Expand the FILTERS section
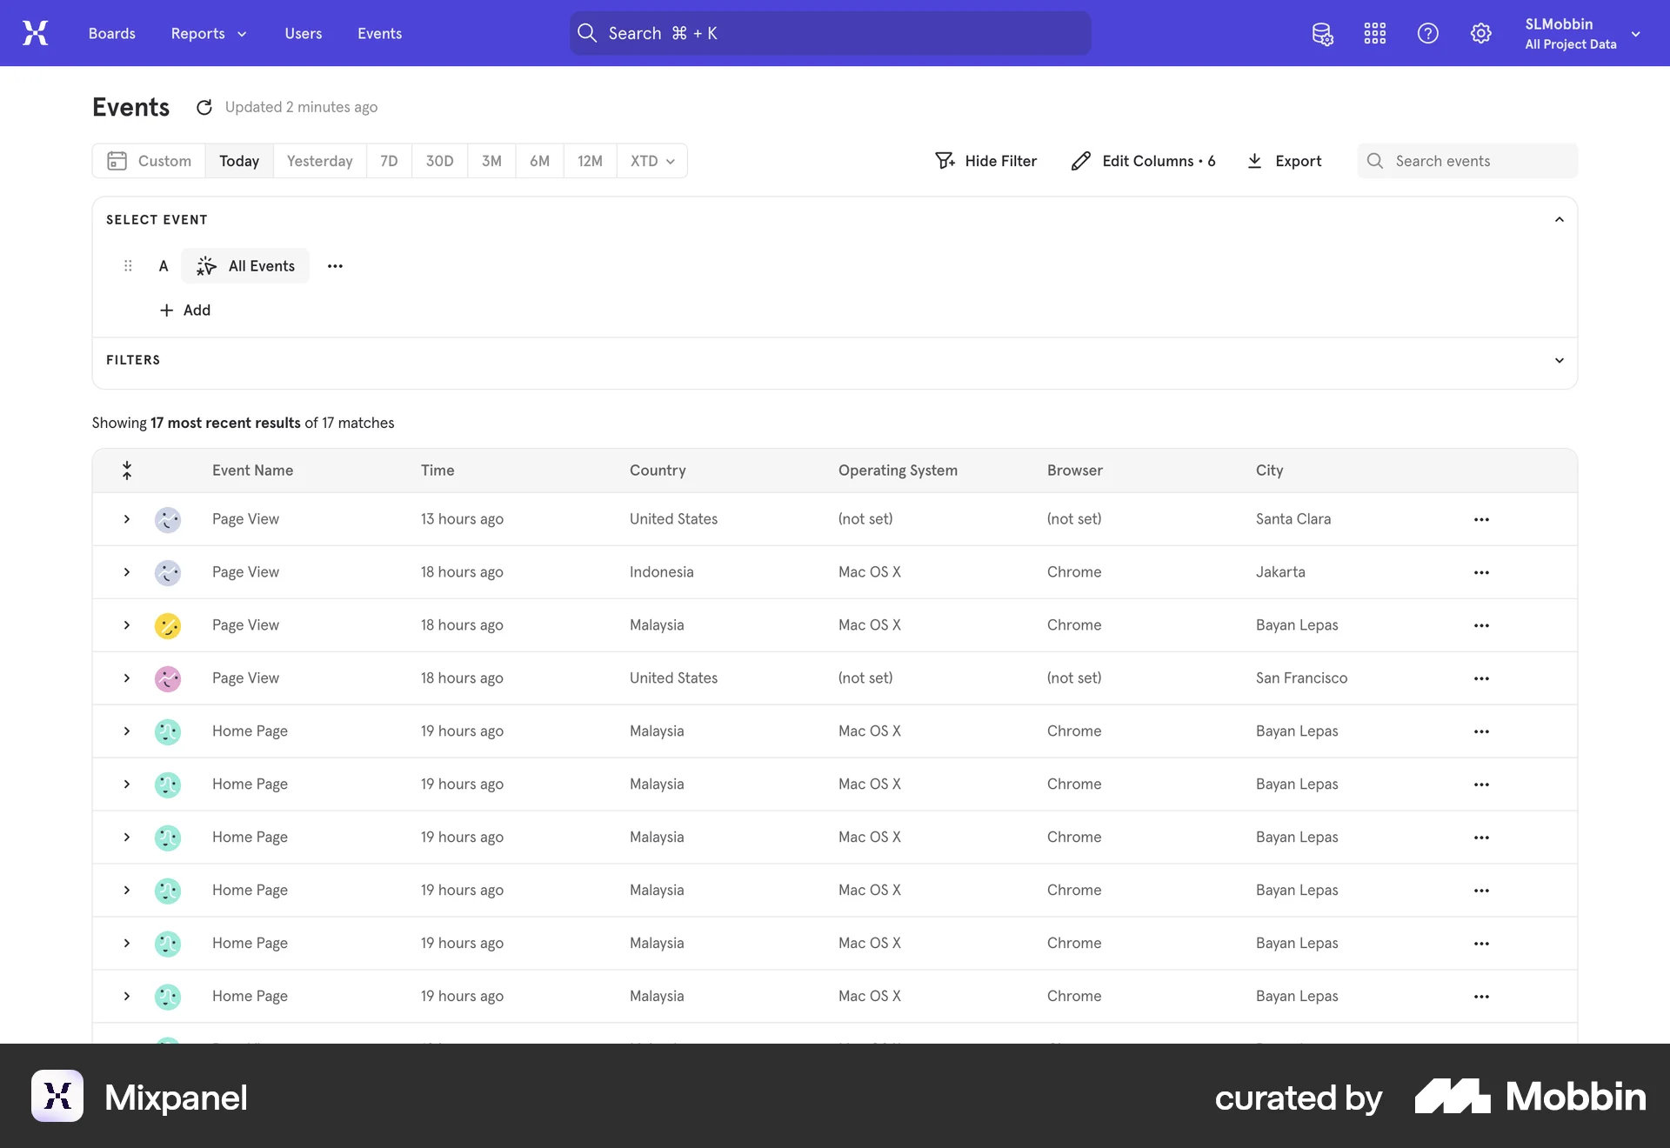Image resolution: width=1670 pixels, height=1148 pixels. tap(1559, 360)
